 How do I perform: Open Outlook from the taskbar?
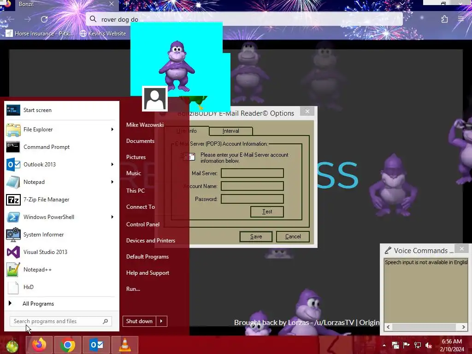click(96, 345)
